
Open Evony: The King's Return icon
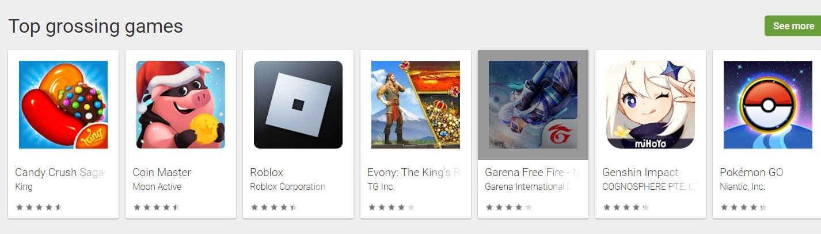click(416, 105)
